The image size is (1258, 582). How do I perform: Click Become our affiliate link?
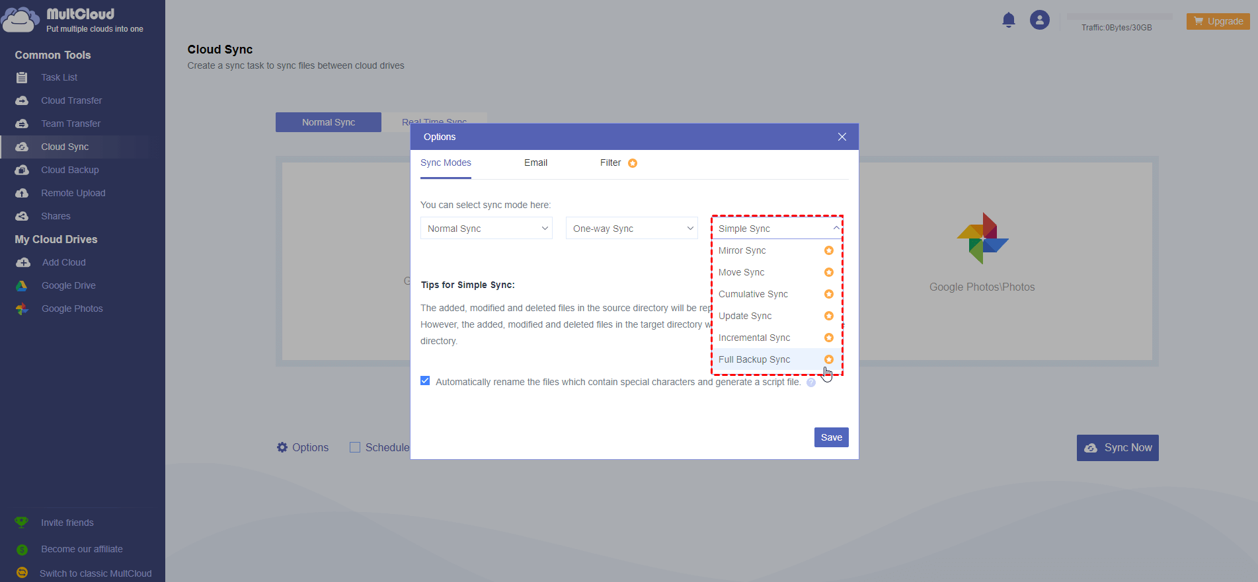[x=82, y=550]
